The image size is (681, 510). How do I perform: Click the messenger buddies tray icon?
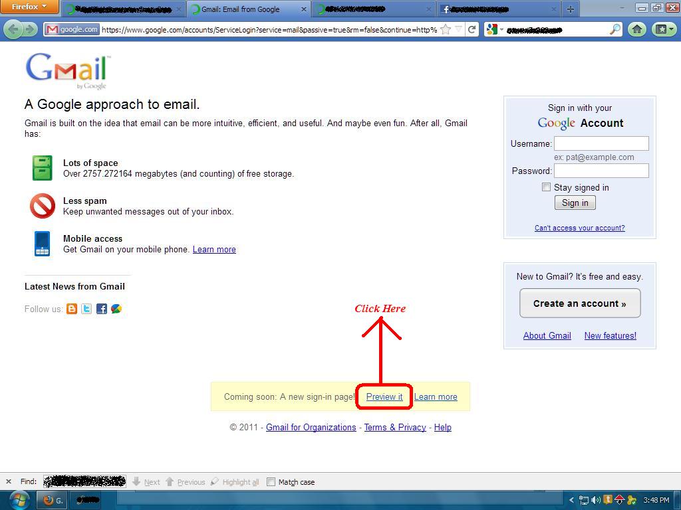632,500
